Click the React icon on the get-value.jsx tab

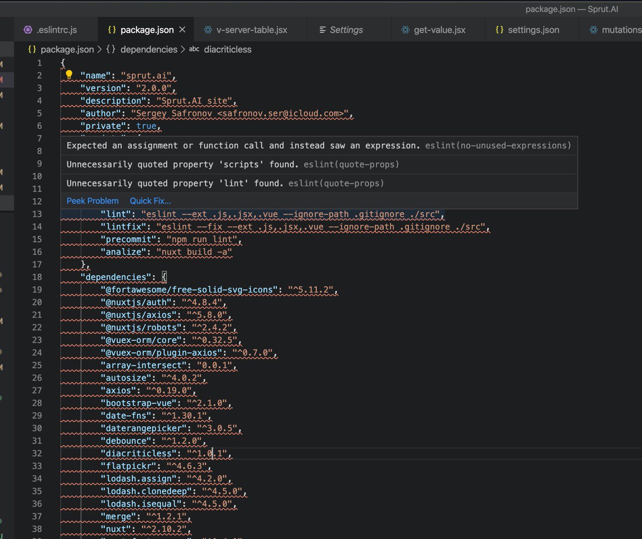point(405,30)
